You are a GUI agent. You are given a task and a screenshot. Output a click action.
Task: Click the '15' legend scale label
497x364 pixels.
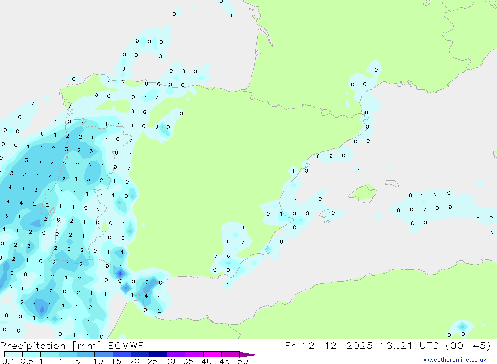(116, 361)
